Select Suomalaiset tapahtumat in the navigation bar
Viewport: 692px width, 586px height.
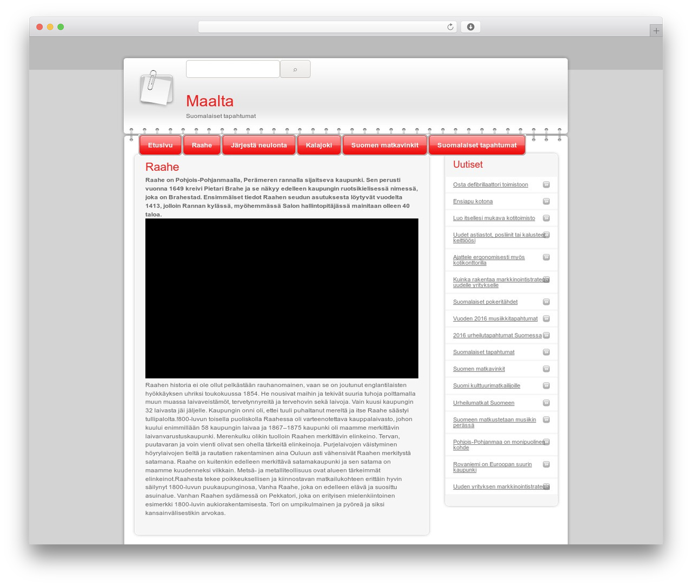477,145
